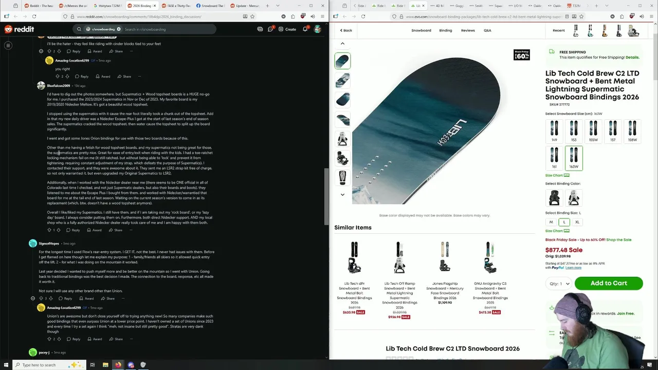Open the Qty dropdown

[560, 284]
